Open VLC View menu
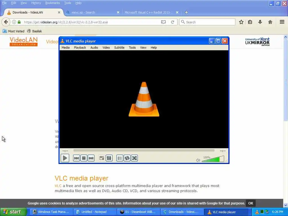 (143, 48)
